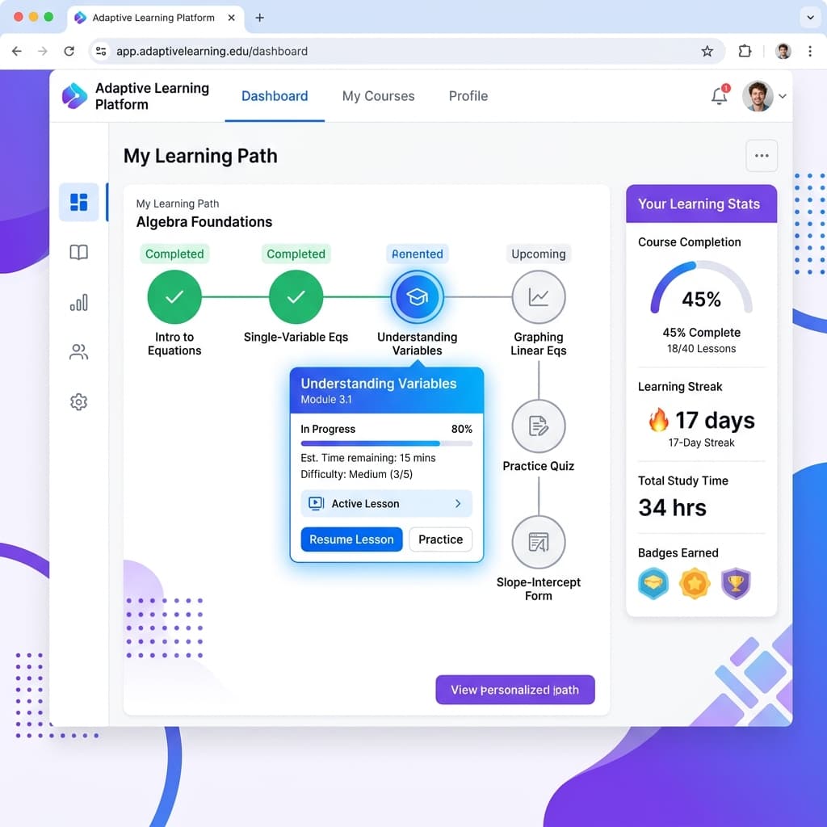Click the 'Slope-Intercept Form' label
This screenshot has height=827, width=827.
[x=539, y=589]
